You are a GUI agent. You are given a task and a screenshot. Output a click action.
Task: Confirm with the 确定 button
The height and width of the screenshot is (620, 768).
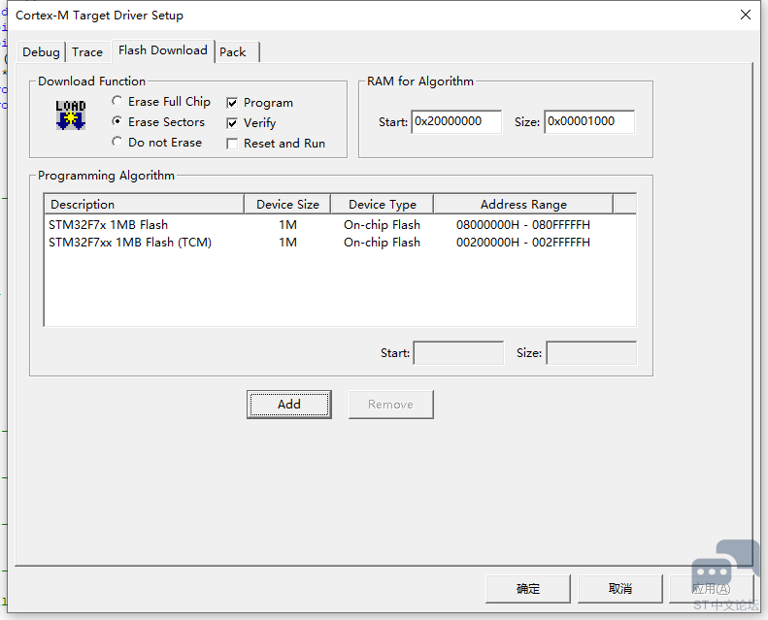528,589
